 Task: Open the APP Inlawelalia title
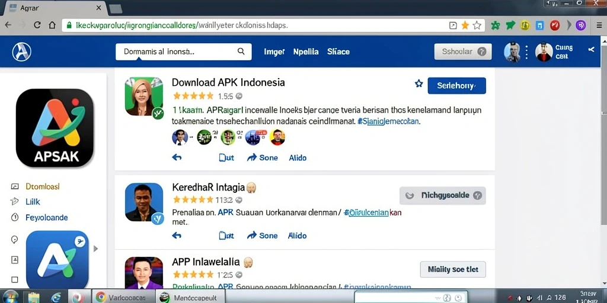coord(206,262)
